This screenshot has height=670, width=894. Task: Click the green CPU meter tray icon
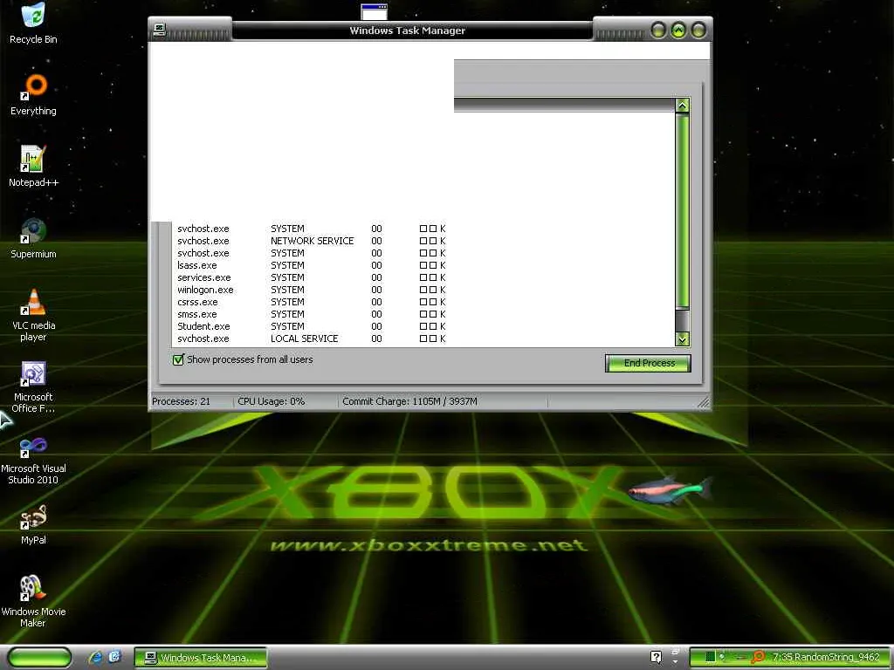click(x=710, y=657)
